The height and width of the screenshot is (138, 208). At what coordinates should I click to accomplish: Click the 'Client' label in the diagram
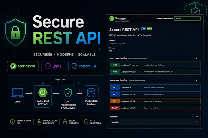pyautogui.click(x=17, y=101)
